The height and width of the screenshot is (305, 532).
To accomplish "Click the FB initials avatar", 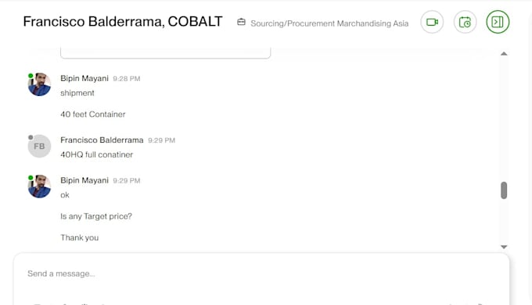I will 39,146.
